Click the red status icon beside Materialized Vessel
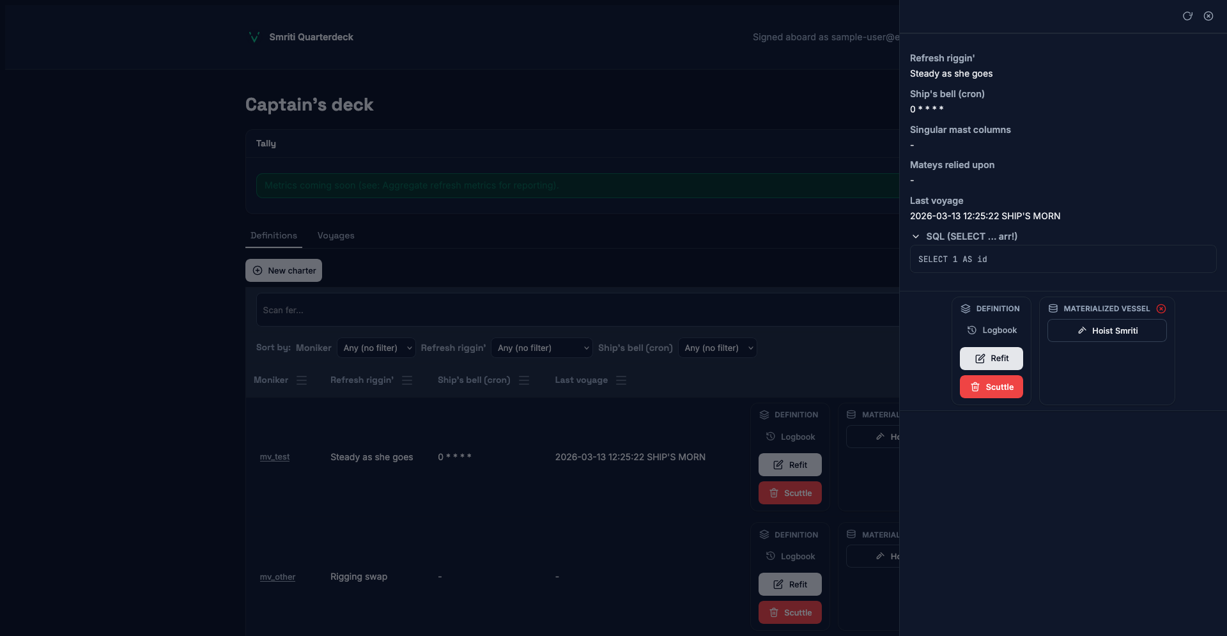Screen dimensions: 1227x636 click(x=1161, y=309)
